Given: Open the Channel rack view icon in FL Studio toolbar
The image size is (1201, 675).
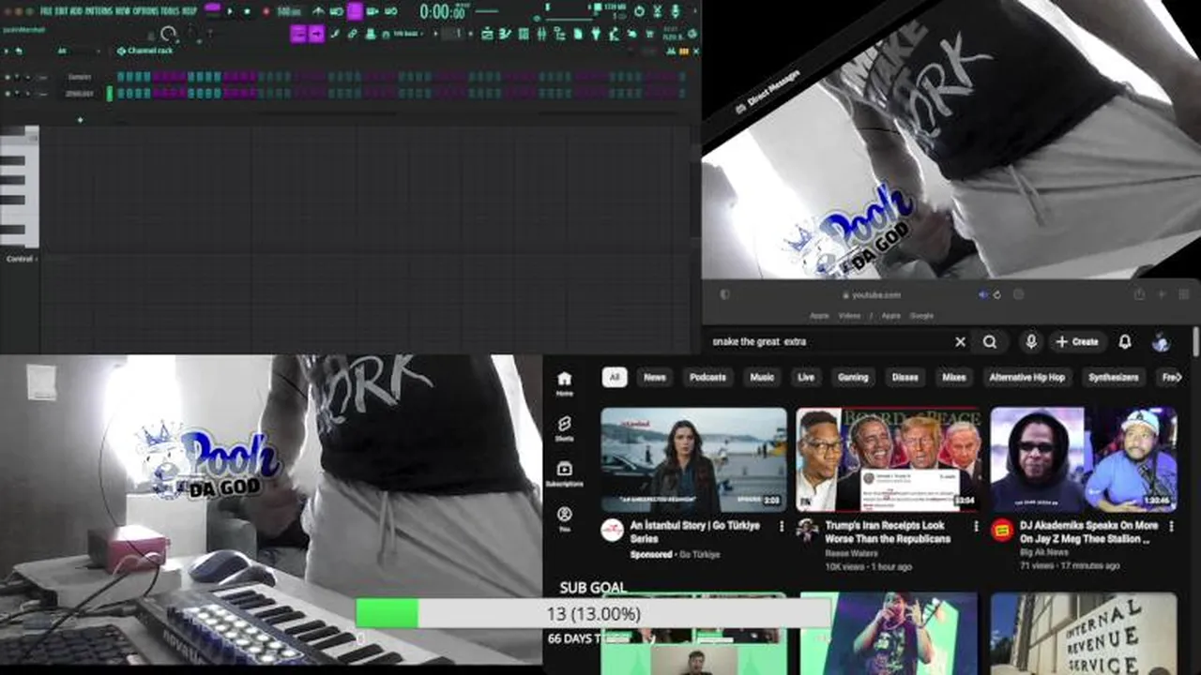Looking at the screenshot, I should 524,34.
